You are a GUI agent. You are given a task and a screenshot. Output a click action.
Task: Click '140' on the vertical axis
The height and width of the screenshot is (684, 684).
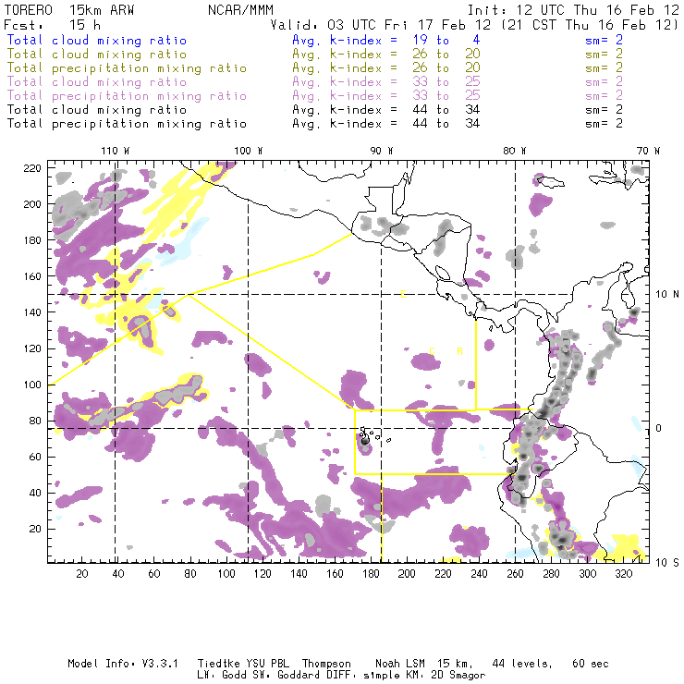pyautogui.click(x=32, y=312)
